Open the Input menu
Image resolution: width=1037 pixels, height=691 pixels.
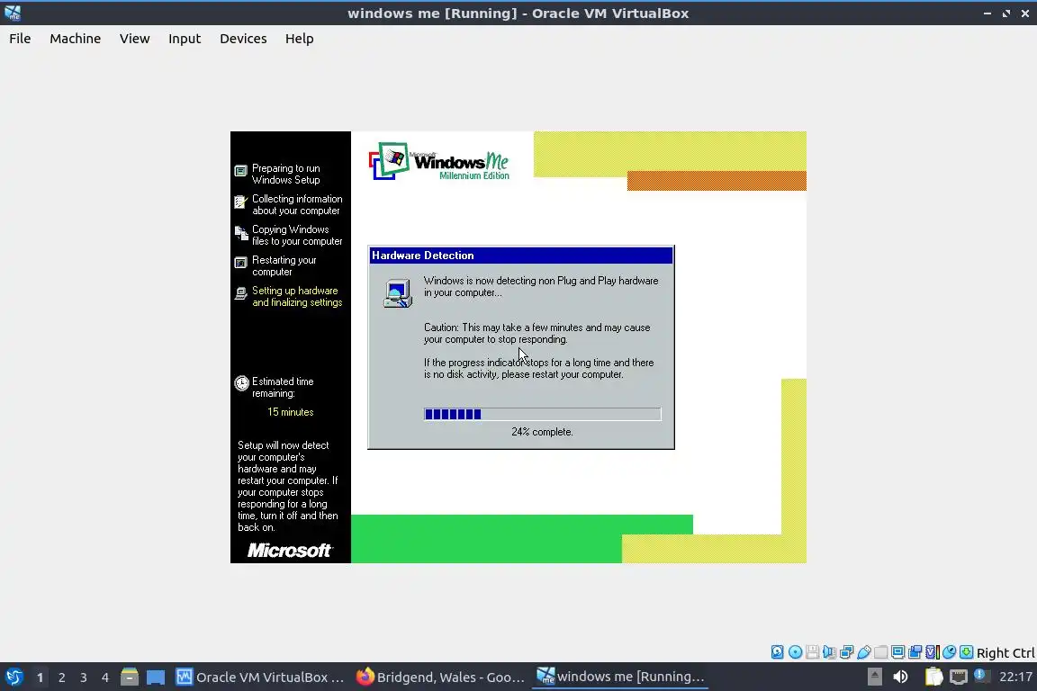tap(185, 39)
